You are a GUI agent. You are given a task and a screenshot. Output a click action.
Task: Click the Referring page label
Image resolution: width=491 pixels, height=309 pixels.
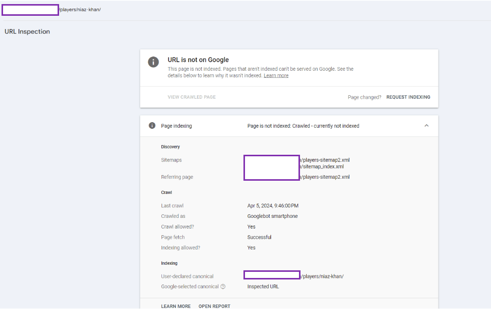[x=177, y=177]
